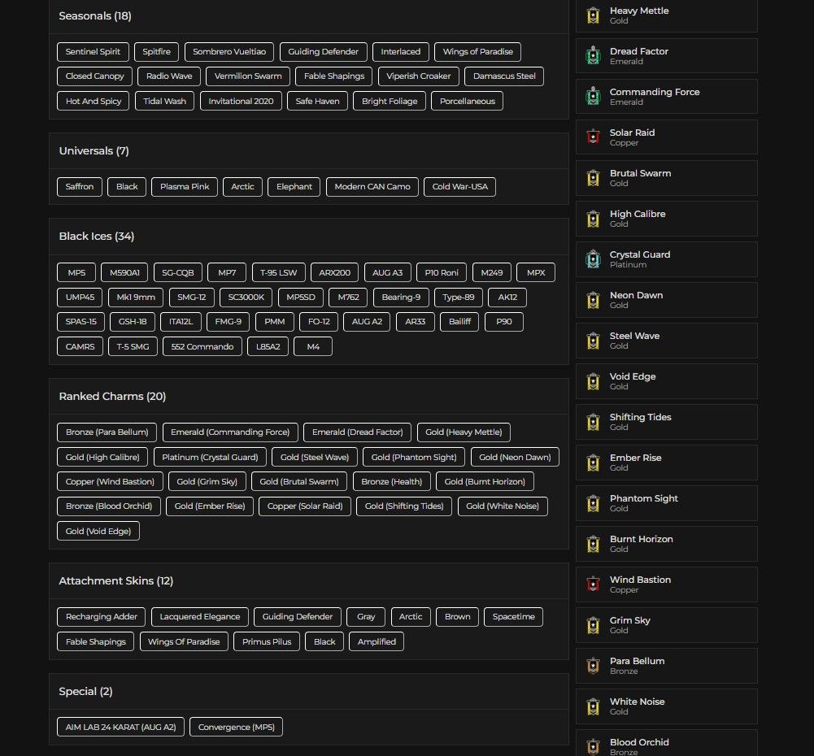Choose the Primus Pilus attachment skin
This screenshot has width=814, height=756.
(x=266, y=641)
